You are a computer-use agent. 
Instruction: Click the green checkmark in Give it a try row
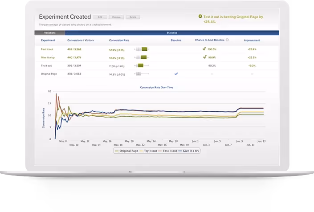pos(205,57)
